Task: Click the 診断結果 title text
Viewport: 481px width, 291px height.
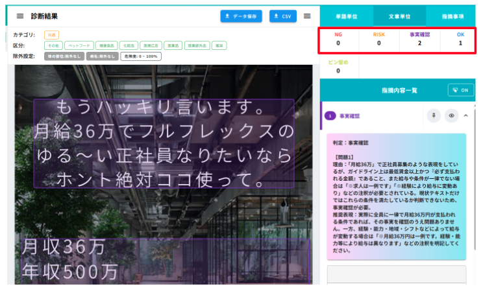Action: [x=44, y=16]
